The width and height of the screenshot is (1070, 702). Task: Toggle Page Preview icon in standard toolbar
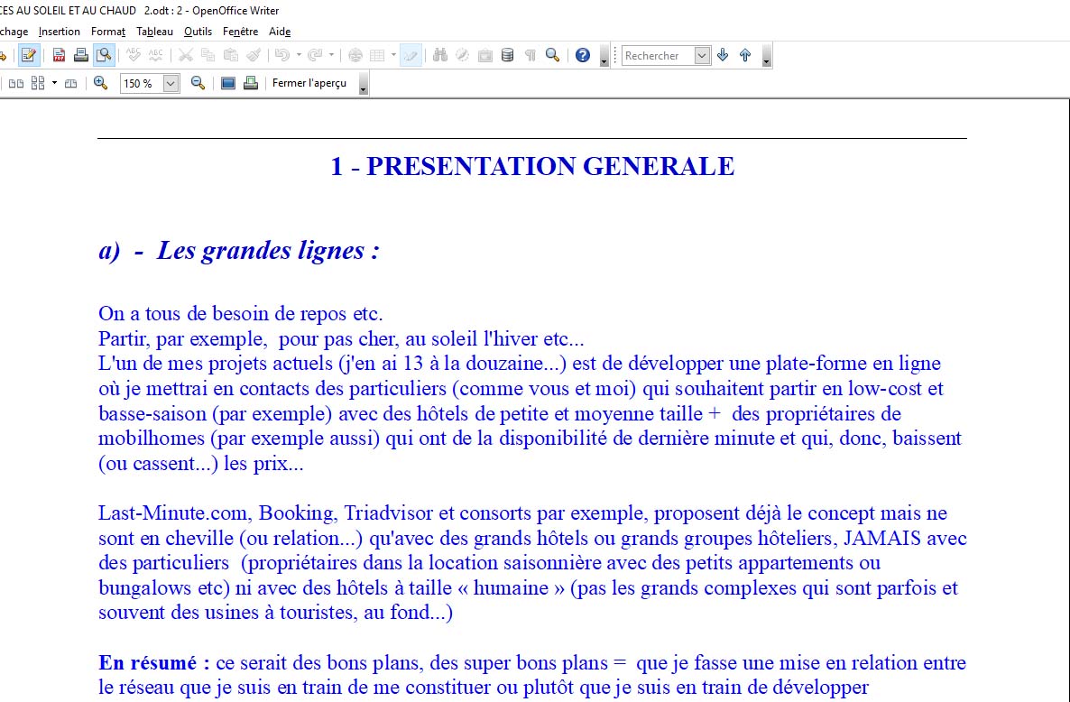104,55
